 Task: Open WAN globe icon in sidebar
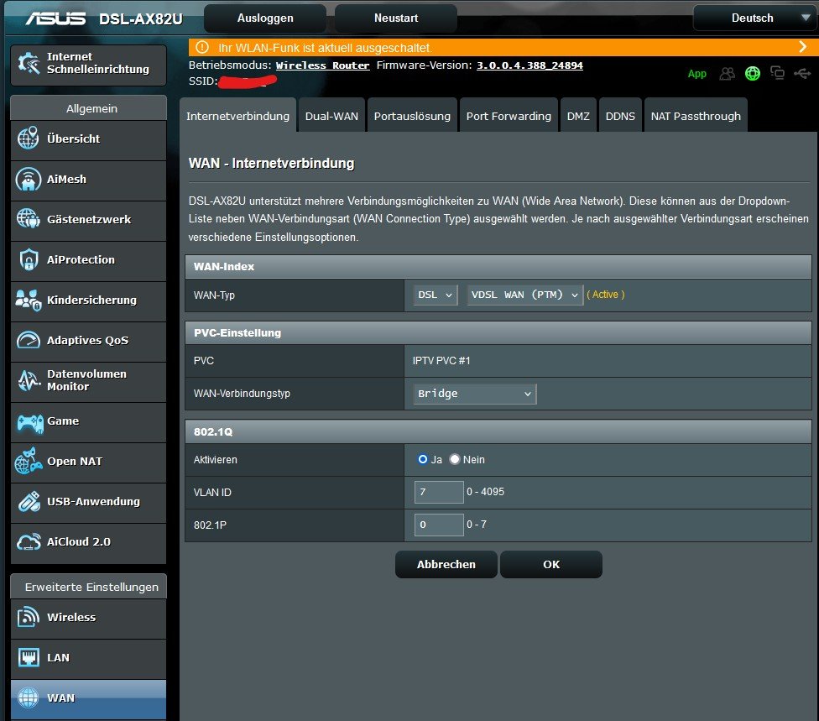coord(29,697)
